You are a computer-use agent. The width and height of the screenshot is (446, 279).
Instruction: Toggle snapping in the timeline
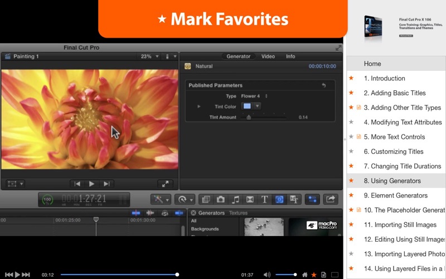point(179,213)
